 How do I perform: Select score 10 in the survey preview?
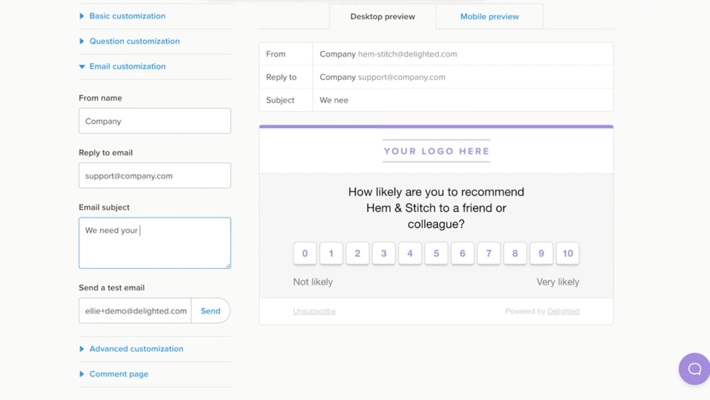567,253
